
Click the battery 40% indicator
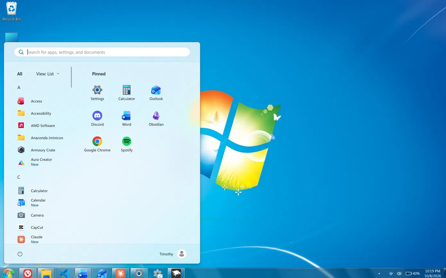point(413,274)
